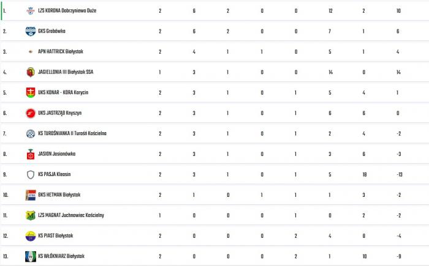This screenshot has height=266, width=429.
Task: Click the LZS KORONA Dobrzyniewo Duże club crest
Action: (x=31, y=11)
